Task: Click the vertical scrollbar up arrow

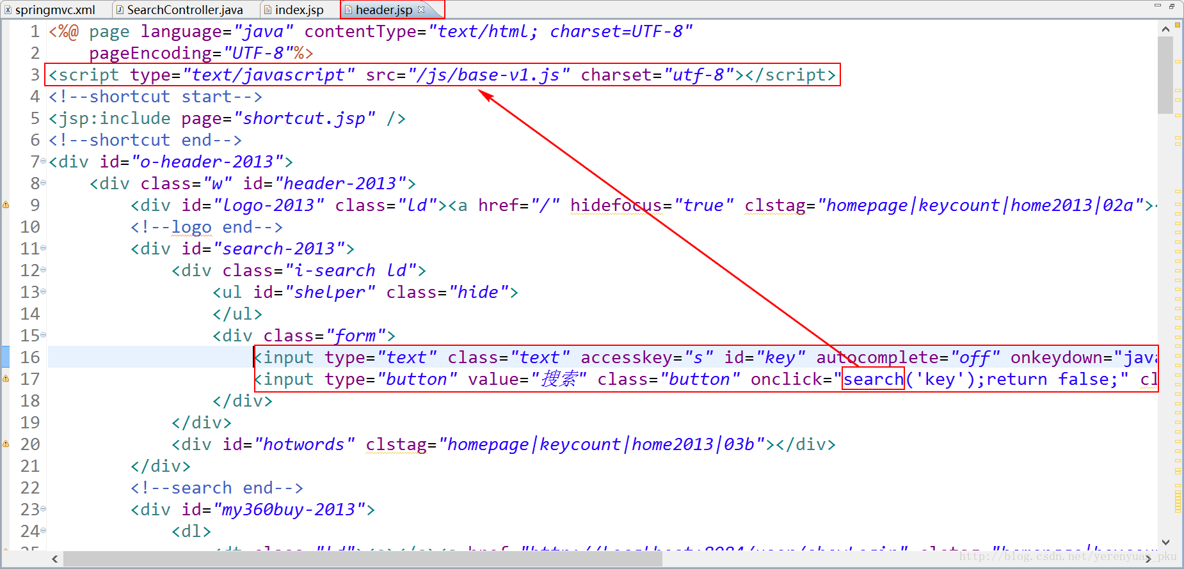Action: (x=1165, y=29)
